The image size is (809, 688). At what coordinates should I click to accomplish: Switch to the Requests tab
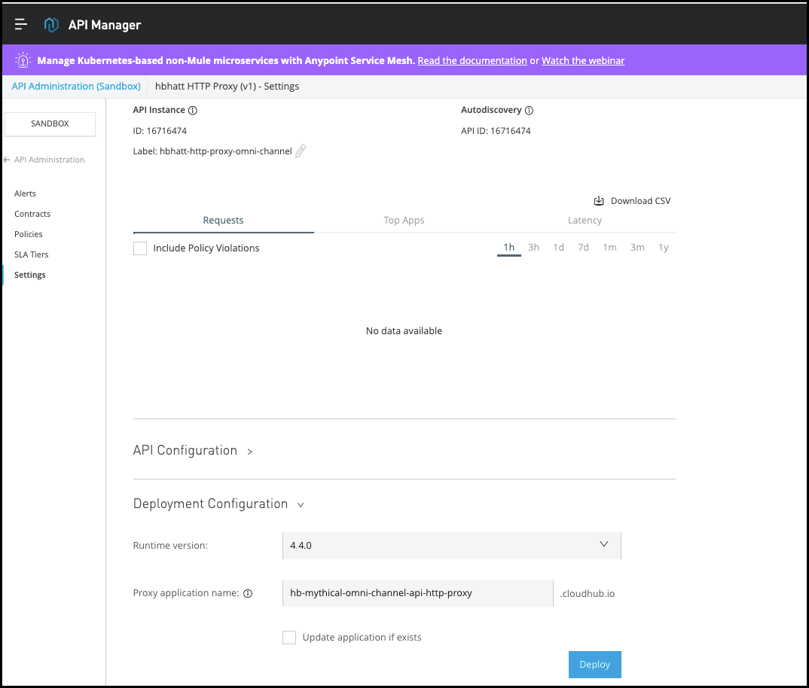[223, 221]
